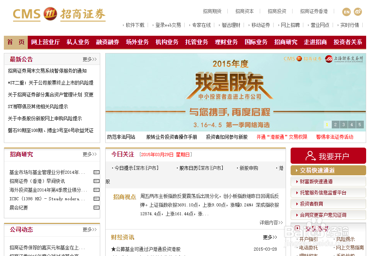Viewport: 370px width, 256px height.
Task: Open 警惕非法证券活动 link
Action: coord(335,137)
